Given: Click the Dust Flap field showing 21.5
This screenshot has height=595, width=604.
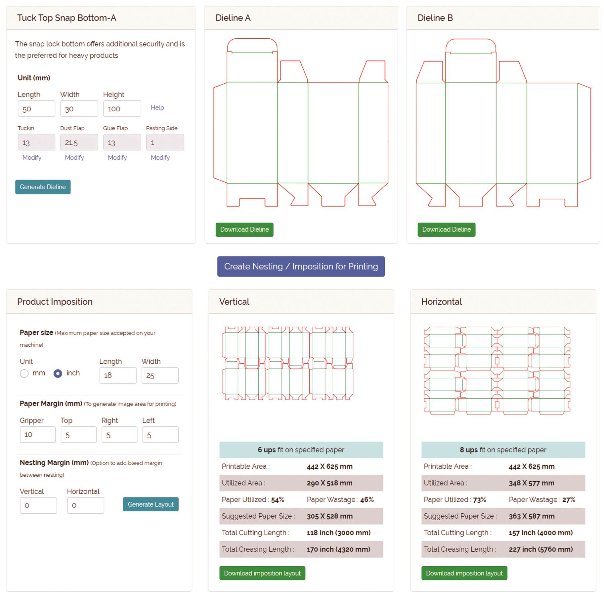Looking at the screenshot, I should click(79, 142).
